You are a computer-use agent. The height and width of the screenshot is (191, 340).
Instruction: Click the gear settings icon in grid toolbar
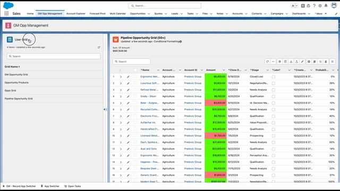pos(280,62)
